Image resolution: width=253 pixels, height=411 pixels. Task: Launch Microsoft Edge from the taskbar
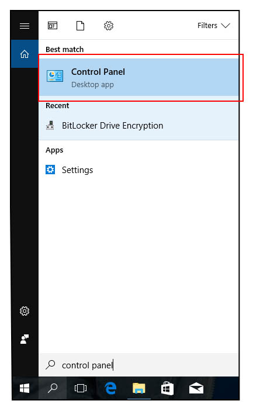(110, 388)
